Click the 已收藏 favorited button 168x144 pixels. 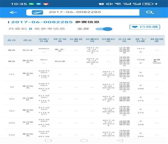(x=145, y=27)
